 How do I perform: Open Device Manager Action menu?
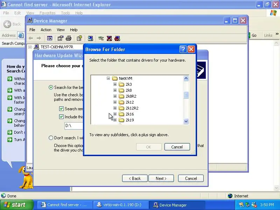click(46, 30)
